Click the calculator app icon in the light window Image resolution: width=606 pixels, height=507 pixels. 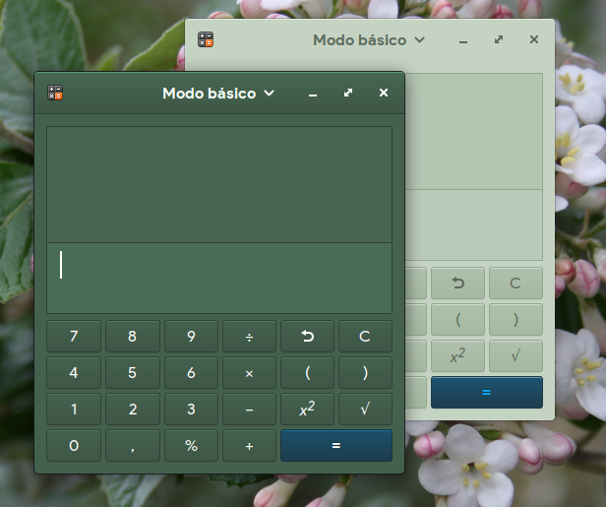(x=206, y=39)
